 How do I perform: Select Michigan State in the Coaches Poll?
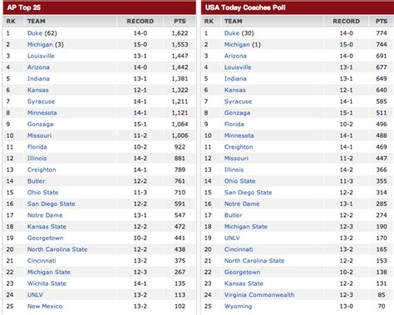point(246,227)
